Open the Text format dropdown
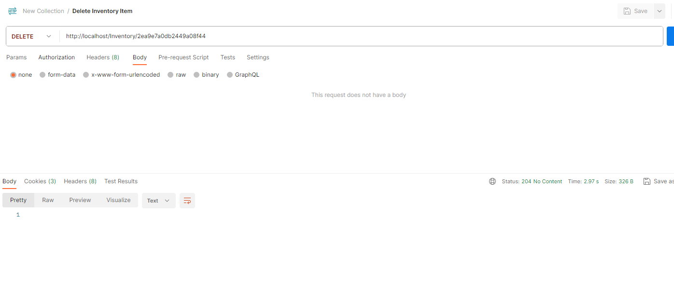This screenshot has height=285, width=674. click(x=158, y=201)
